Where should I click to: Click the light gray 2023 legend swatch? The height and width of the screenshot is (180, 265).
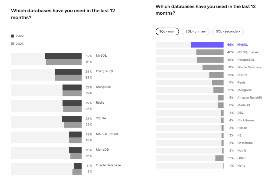pos(13,44)
